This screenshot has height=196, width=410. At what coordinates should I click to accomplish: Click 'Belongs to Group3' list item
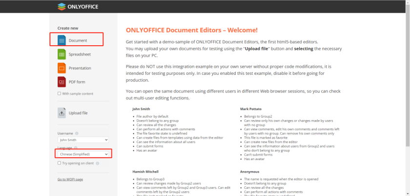(x=150, y=179)
